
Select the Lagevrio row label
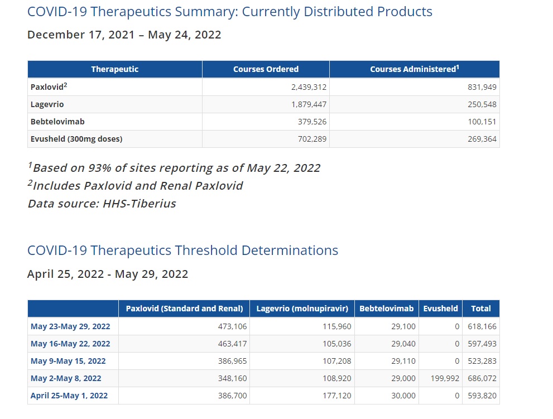tap(47, 104)
